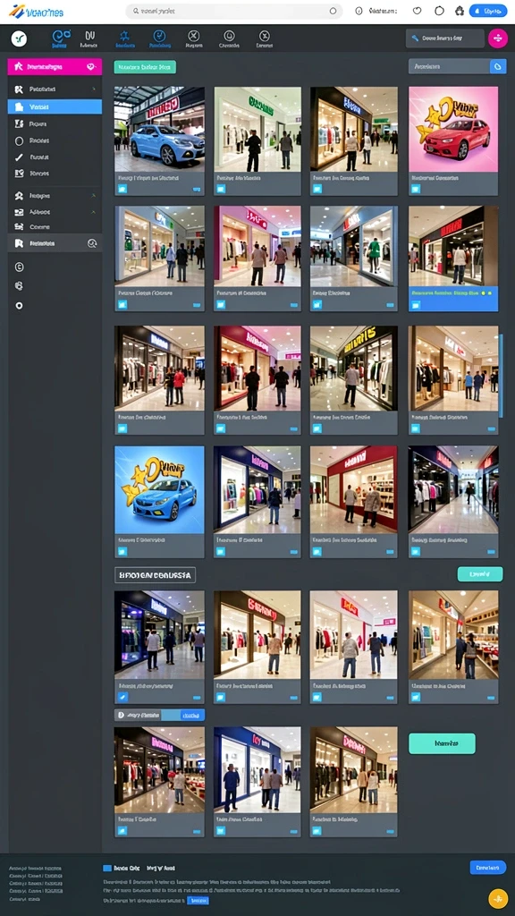The width and height of the screenshot is (515, 916).
Task: Select the sidebar item with the chart icon
Action: (55, 174)
